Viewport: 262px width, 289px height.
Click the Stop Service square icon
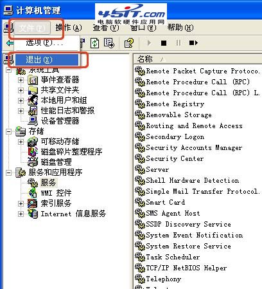tap(164, 43)
